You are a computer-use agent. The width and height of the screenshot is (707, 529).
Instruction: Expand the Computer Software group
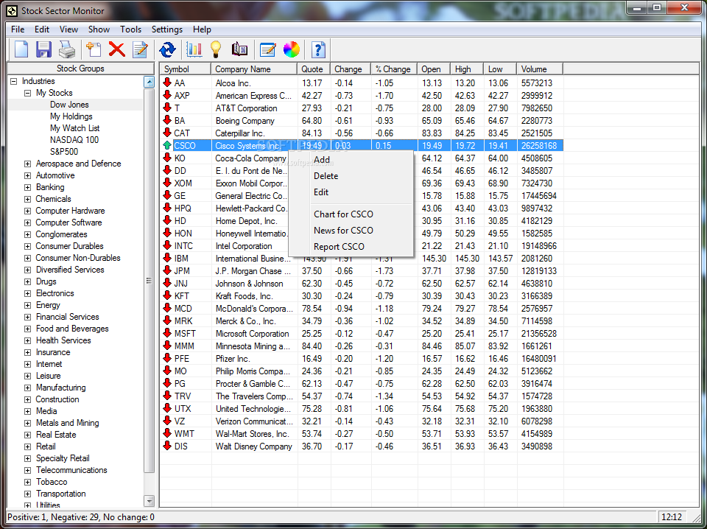pos(27,223)
